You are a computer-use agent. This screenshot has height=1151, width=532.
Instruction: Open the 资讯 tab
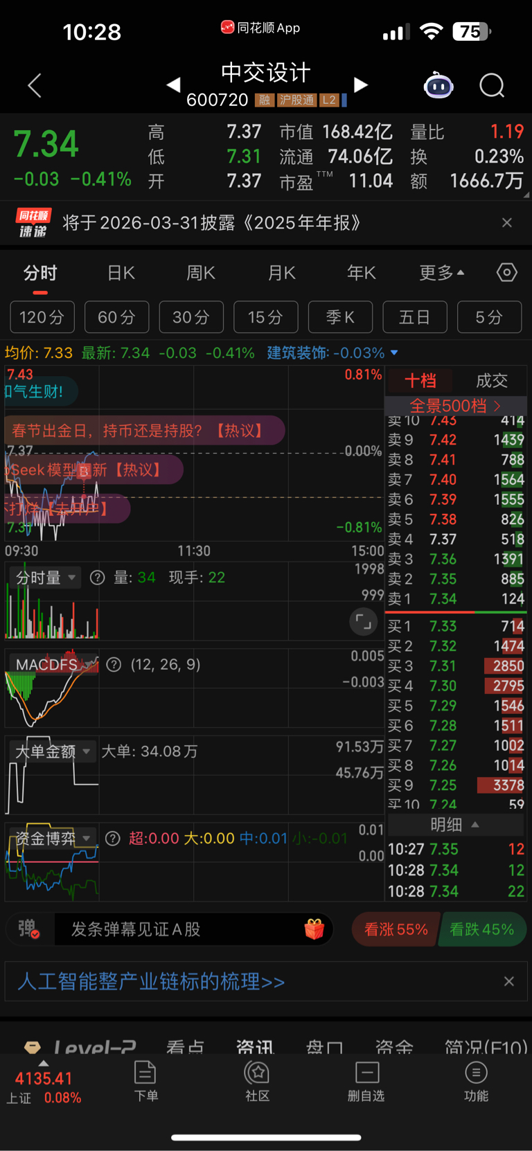pos(255,1046)
